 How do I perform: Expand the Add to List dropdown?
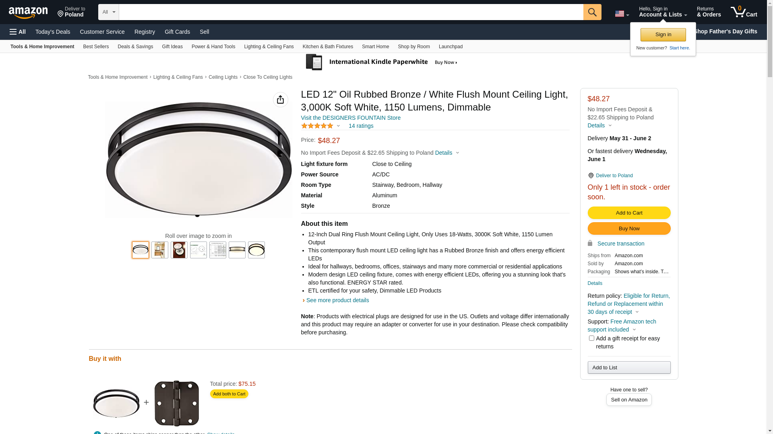click(x=629, y=367)
